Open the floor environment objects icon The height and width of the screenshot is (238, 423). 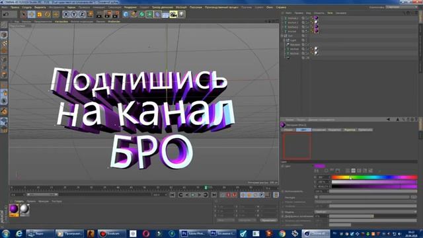coord(165,15)
